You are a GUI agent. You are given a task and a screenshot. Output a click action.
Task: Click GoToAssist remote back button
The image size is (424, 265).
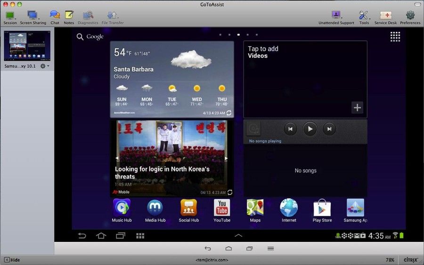[208, 249]
